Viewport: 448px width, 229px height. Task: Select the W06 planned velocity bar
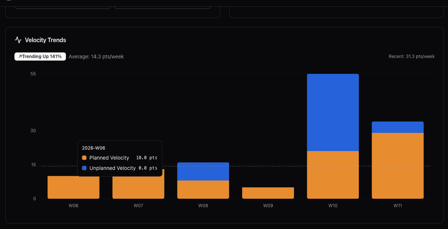pyautogui.click(x=73, y=188)
